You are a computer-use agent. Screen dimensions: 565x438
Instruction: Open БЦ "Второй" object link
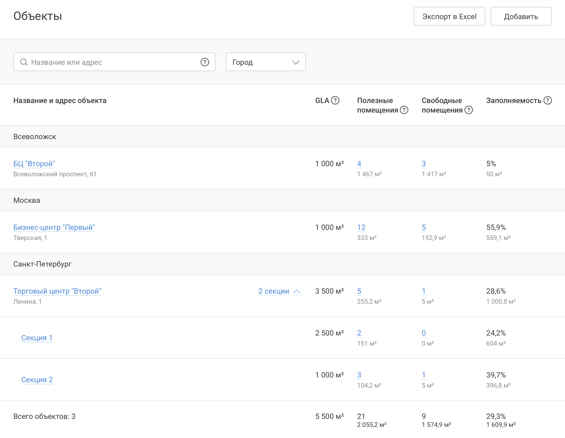pos(34,164)
